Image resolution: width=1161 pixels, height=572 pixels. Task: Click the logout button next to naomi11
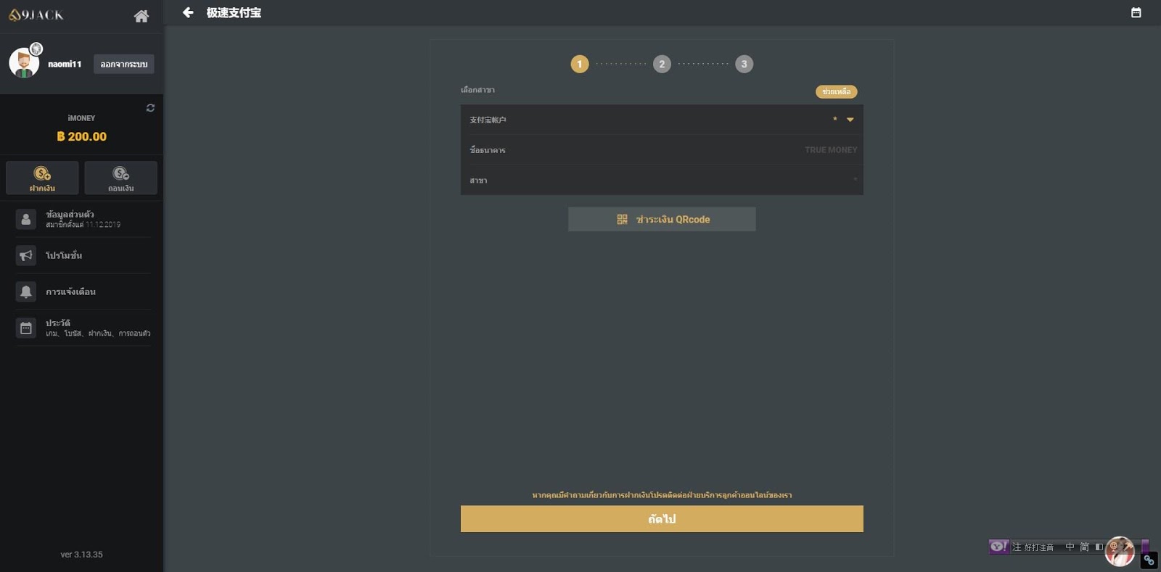pos(124,64)
